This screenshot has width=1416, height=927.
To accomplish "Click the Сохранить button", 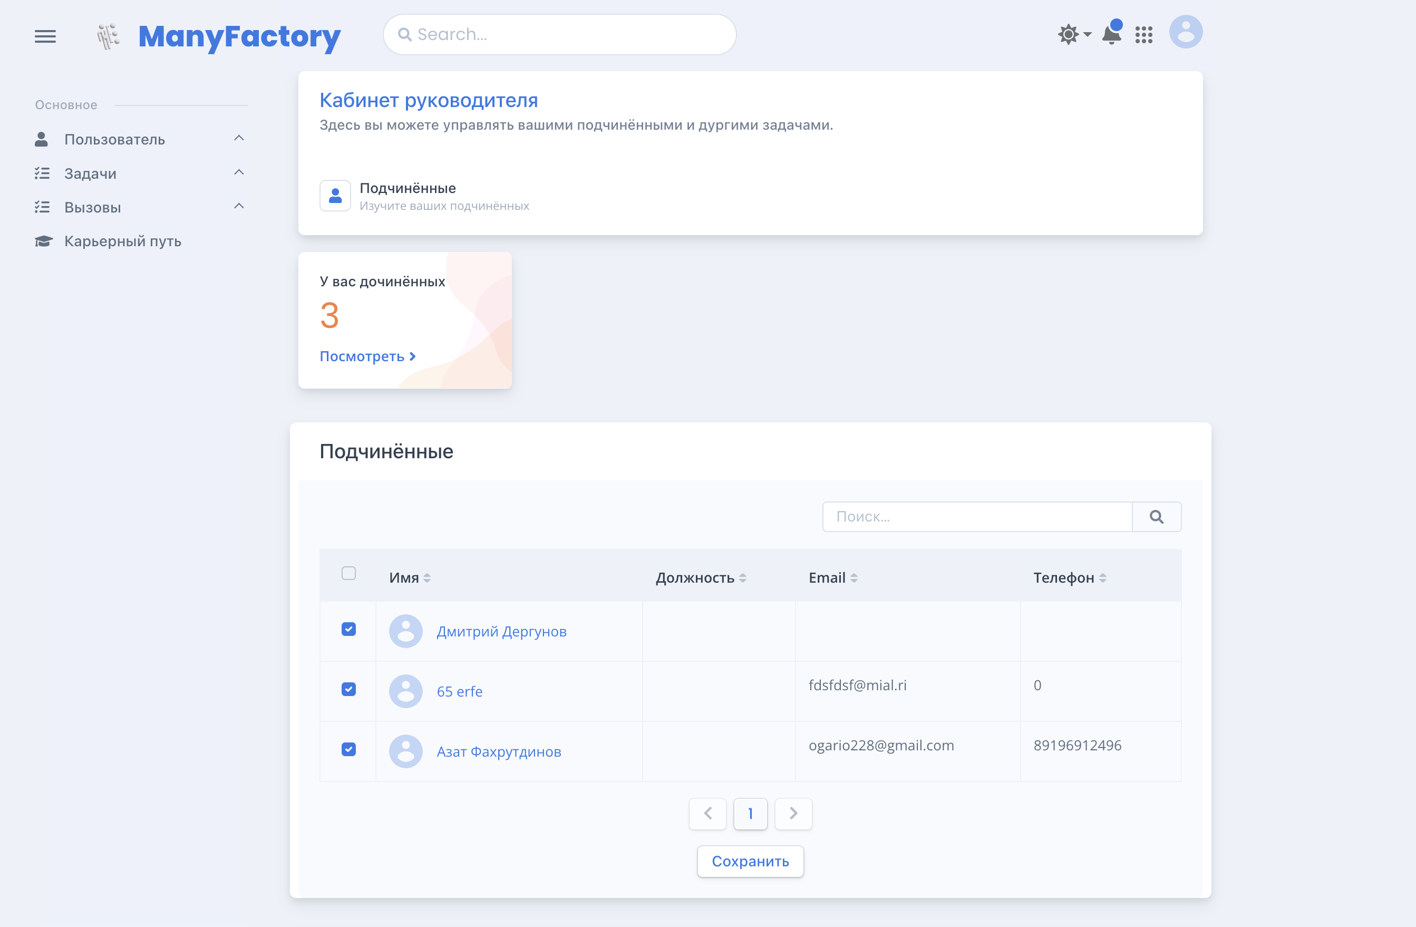I will coord(750,861).
